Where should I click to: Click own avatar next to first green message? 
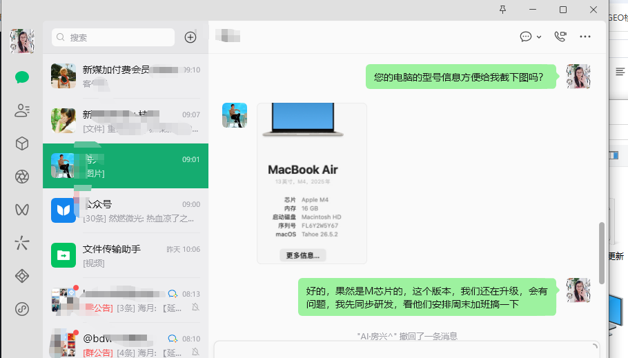click(x=578, y=77)
